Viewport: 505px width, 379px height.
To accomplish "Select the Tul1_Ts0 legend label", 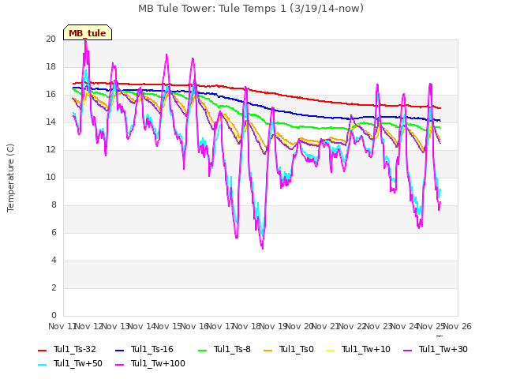I will point(297,349).
